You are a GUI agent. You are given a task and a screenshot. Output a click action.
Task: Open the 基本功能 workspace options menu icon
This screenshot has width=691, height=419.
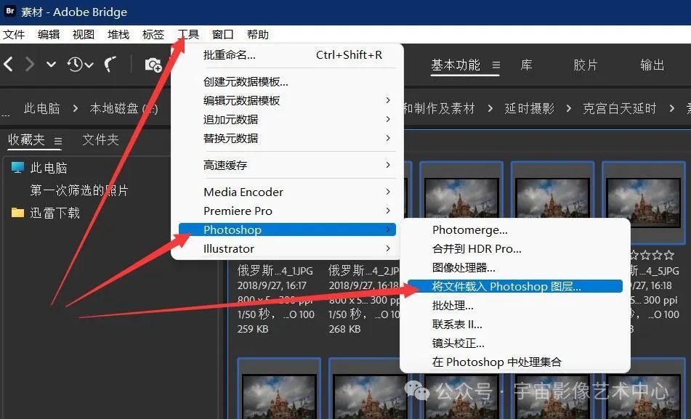[x=496, y=65]
